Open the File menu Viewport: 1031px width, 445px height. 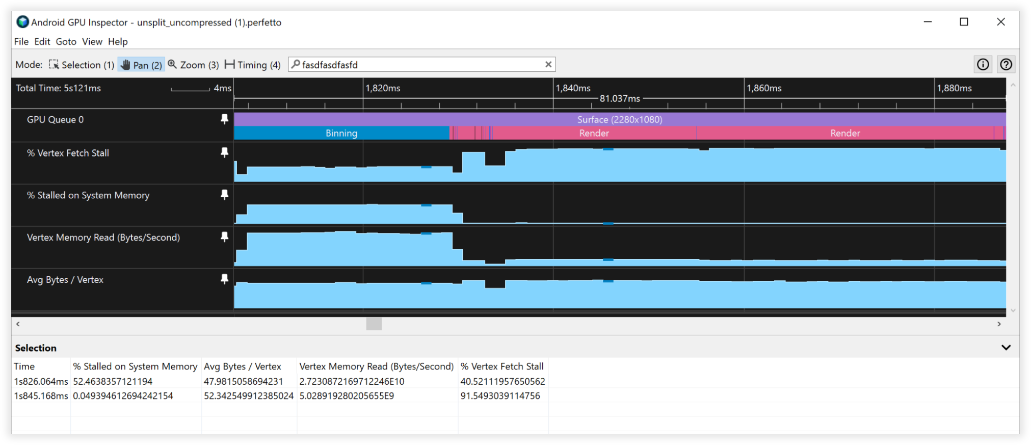(21, 42)
